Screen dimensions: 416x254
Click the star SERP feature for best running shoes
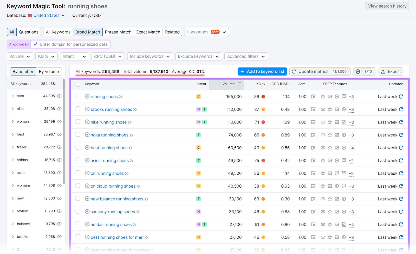click(330, 148)
